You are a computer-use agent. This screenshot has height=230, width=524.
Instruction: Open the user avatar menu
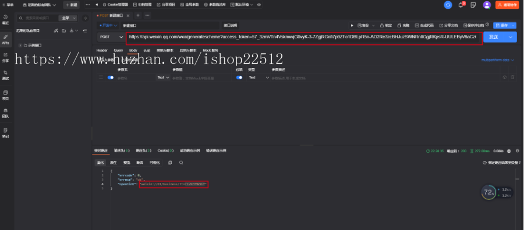click(487, 5)
